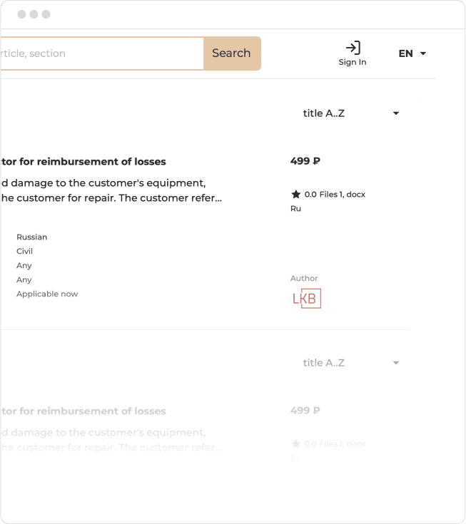
Task: Click the caret arrow next to EN
Action: [x=423, y=53]
